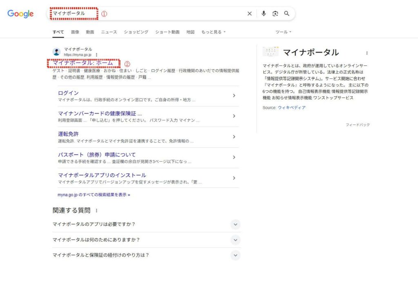The height and width of the screenshot is (296, 418).
Task: Click chevron on 運転免許 row
Action: coord(234,137)
